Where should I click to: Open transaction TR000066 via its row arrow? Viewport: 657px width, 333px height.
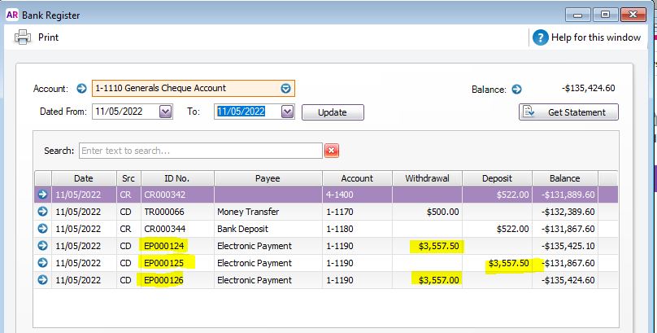click(x=42, y=211)
